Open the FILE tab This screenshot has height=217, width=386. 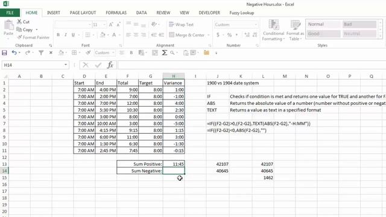pyautogui.click(x=10, y=13)
